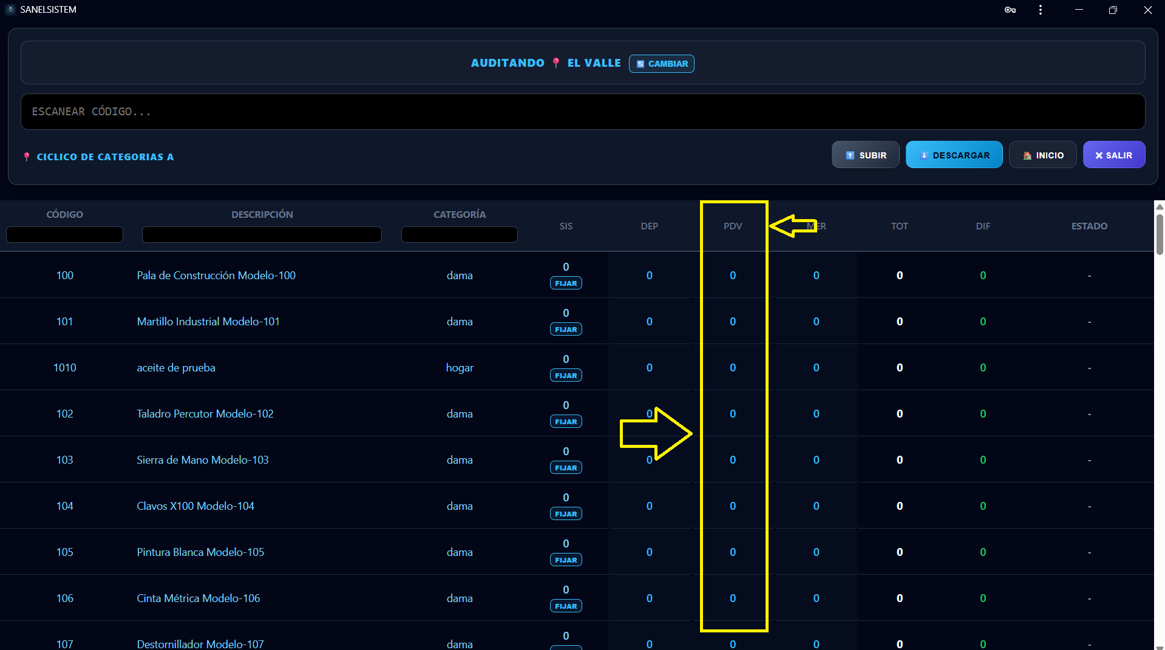The width and height of the screenshot is (1165, 650).
Task: Click the EL VALLE location label
Action: tap(594, 63)
